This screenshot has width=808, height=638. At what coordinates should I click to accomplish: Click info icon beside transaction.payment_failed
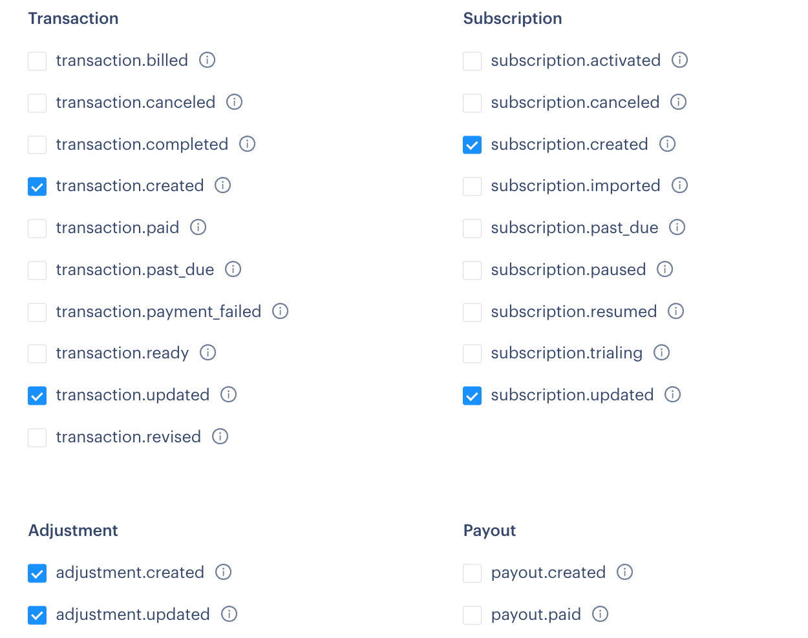(x=280, y=311)
